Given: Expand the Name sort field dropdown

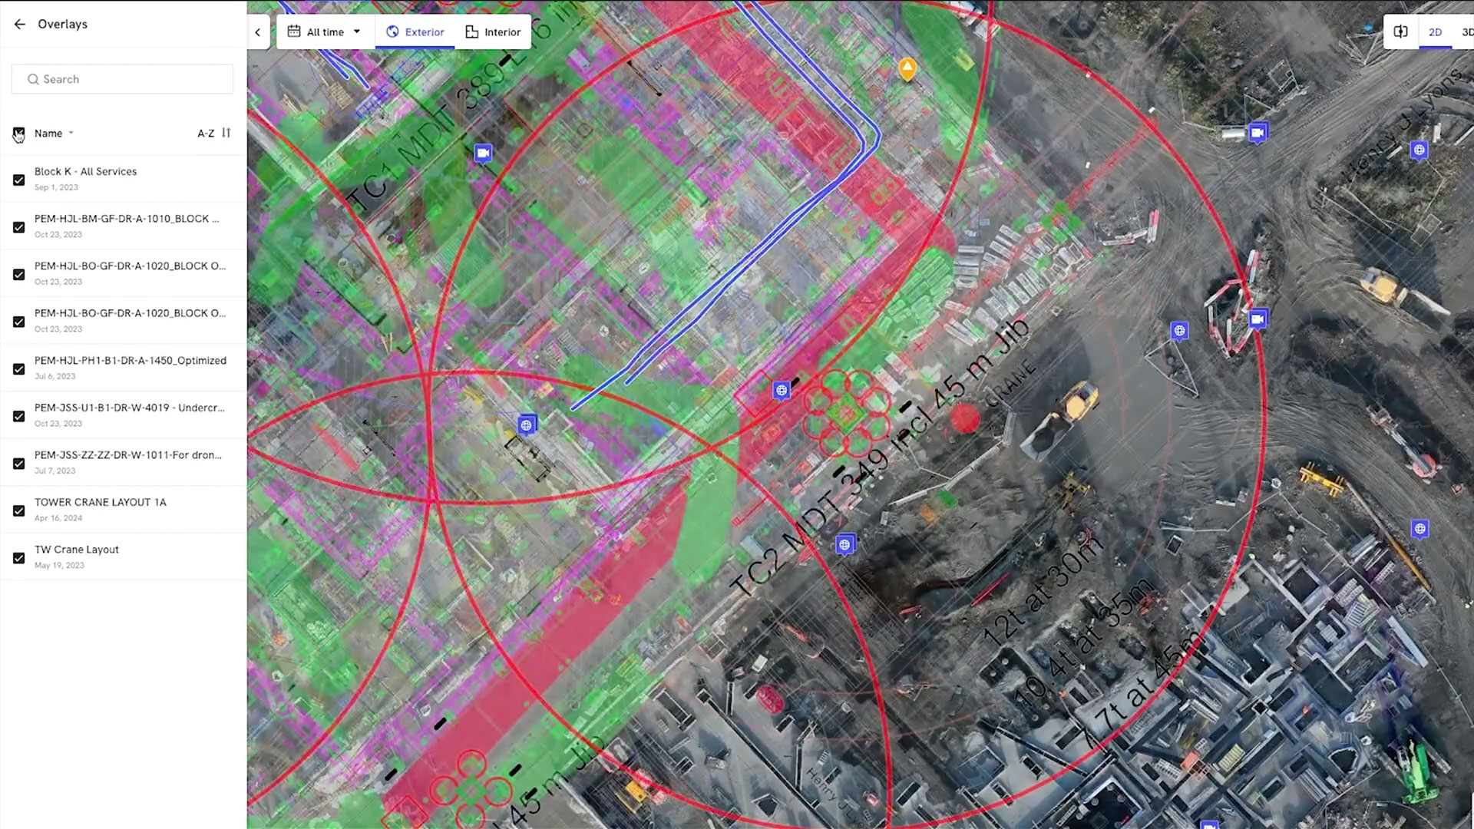Looking at the screenshot, I should pyautogui.click(x=54, y=134).
